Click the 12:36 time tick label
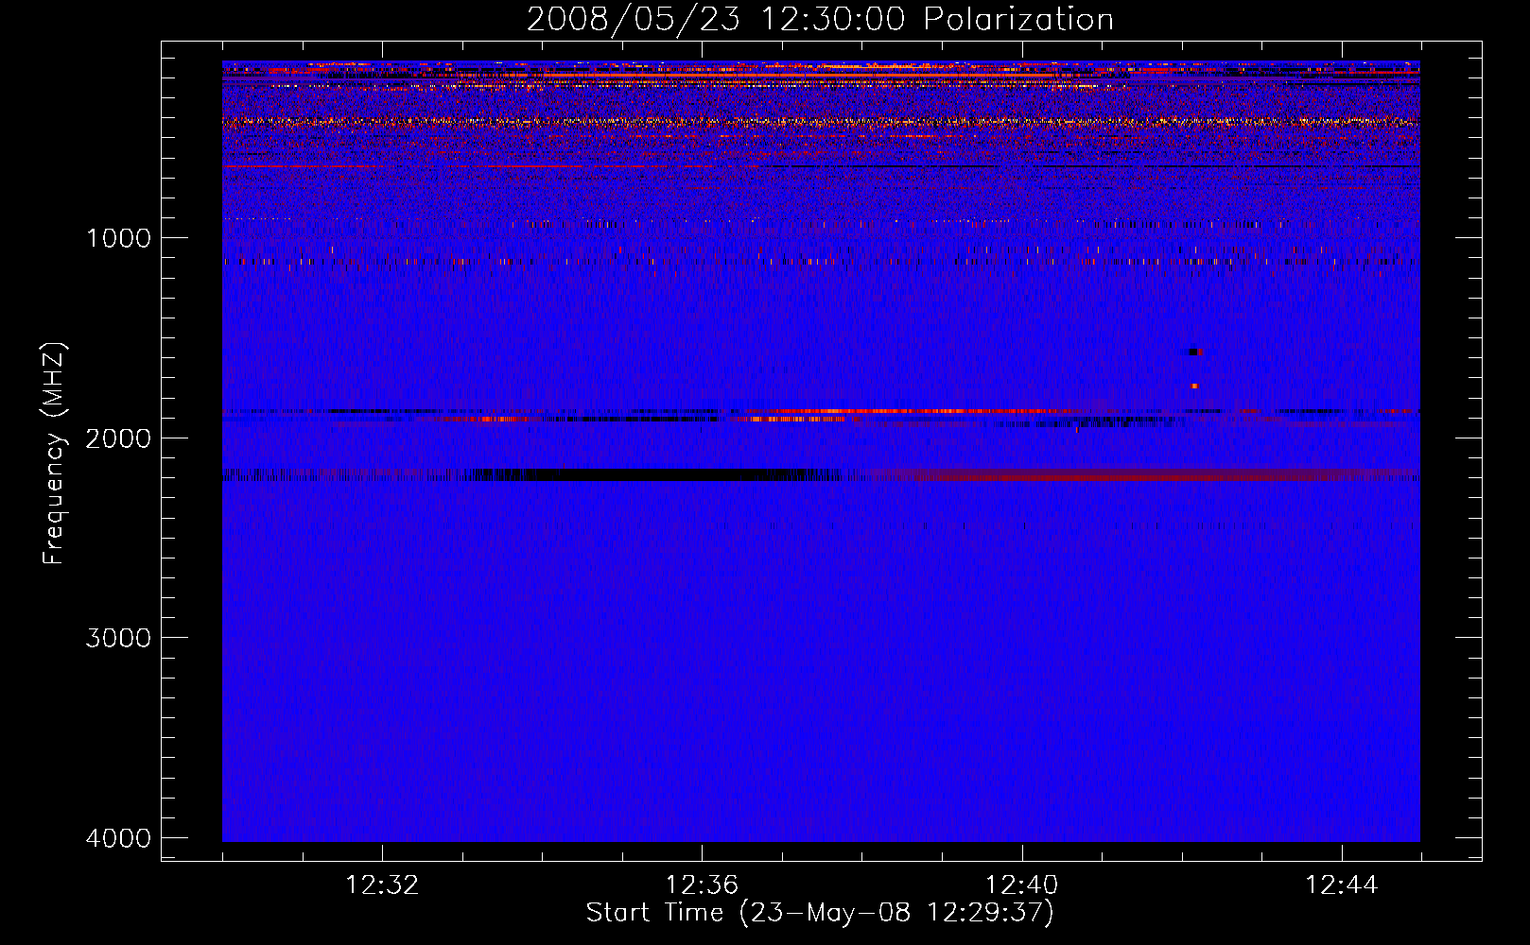Viewport: 1530px width, 945px height. coord(702,885)
